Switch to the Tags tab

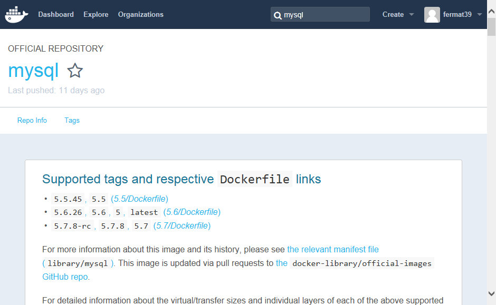72,120
